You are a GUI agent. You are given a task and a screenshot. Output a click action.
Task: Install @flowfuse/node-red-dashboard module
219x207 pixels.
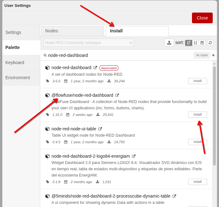coord(198,115)
